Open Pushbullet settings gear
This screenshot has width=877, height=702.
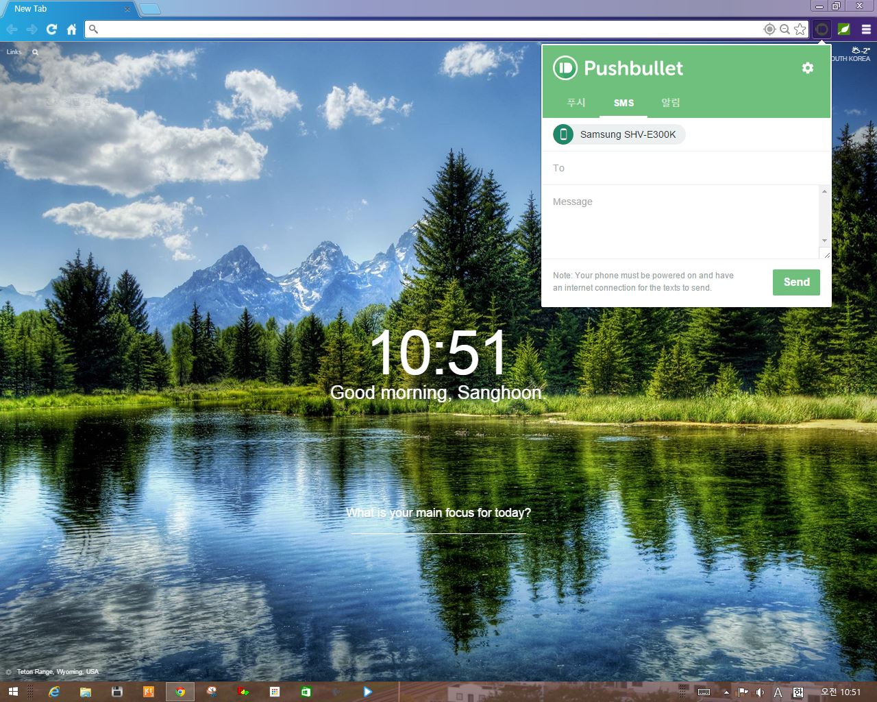point(808,68)
